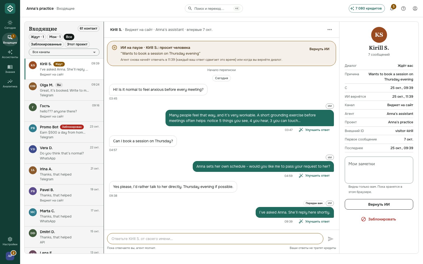Open Vera D. conversation in the list
Viewport: 423px width, 264px height.
(x=64, y=153)
